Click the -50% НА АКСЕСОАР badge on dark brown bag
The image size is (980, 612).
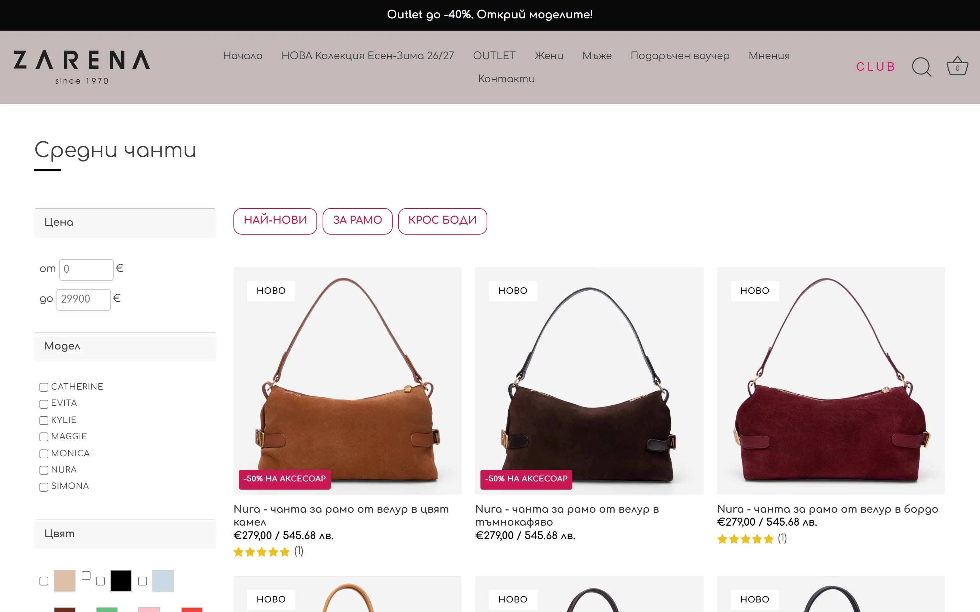pyautogui.click(x=526, y=479)
